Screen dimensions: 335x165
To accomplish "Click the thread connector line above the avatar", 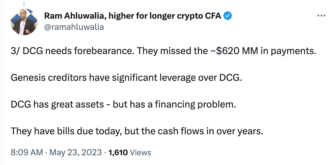I will click(x=24, y=4).
